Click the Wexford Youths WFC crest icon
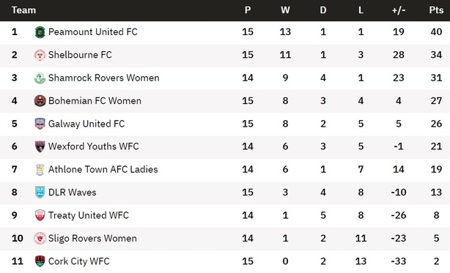 pos(40,146)
